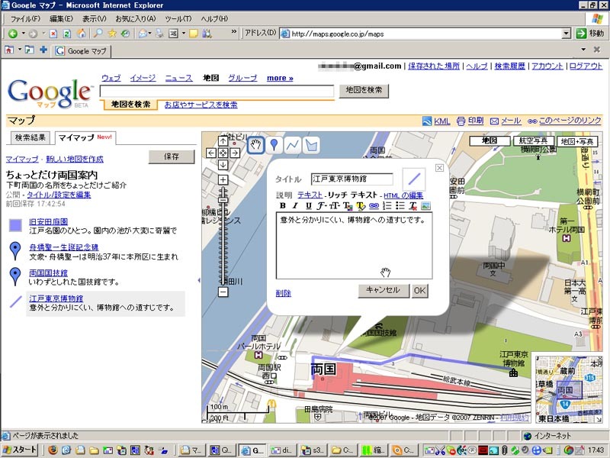Click the 保存 save button
This screenshot has width=610, height=458.
[172, 156]
